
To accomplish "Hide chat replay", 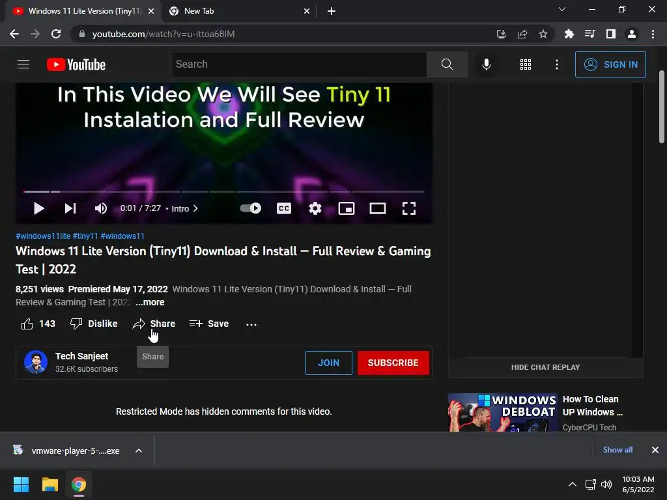I will [x=545, y=367].
